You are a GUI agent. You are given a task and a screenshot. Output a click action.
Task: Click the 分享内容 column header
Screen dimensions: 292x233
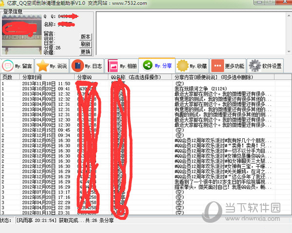point(223,77)
